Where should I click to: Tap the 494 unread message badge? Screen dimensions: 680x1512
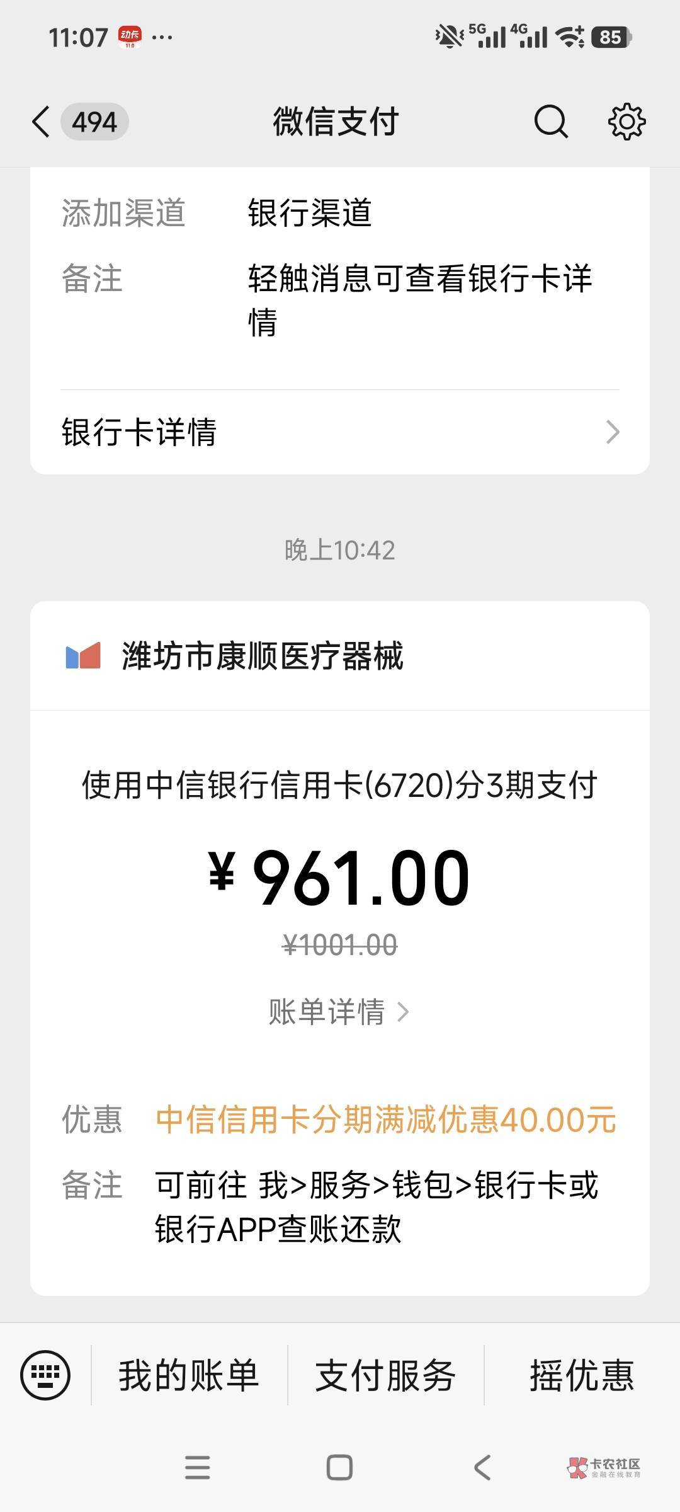coord(94,122)
